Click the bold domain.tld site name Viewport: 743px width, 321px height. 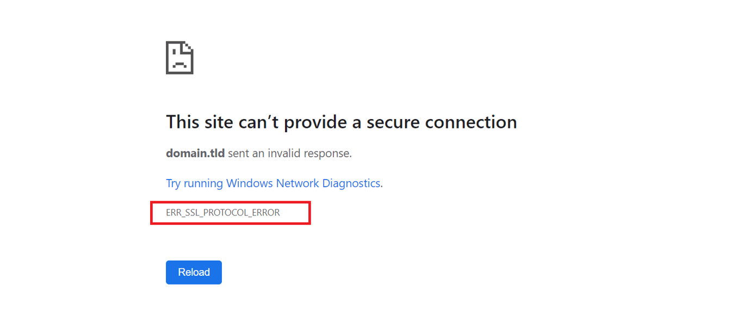pyautogui.click(x=195, y=153)
